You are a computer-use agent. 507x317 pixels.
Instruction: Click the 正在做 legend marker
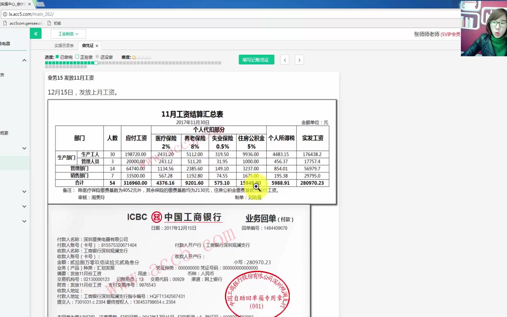(77, 57)
